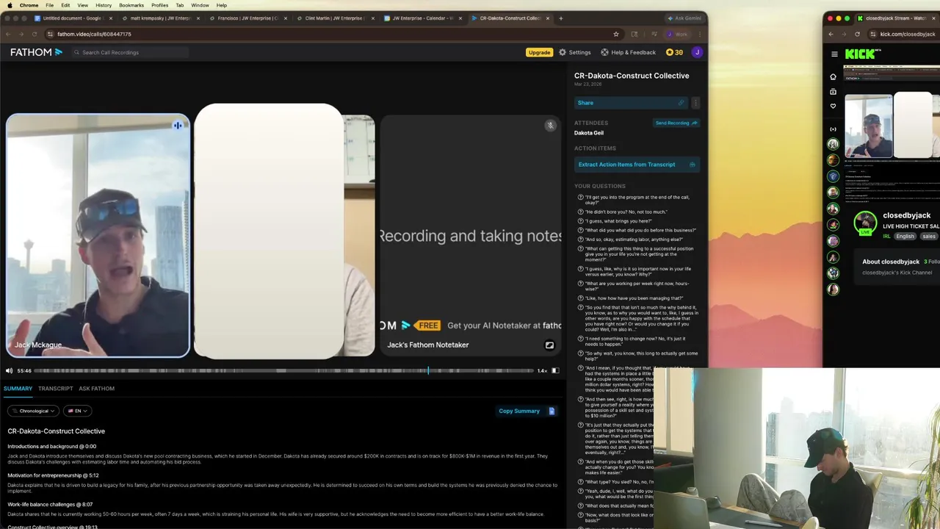Click the Search Call Recordings field
Viewport: 940px width, 529px height.
130,52
